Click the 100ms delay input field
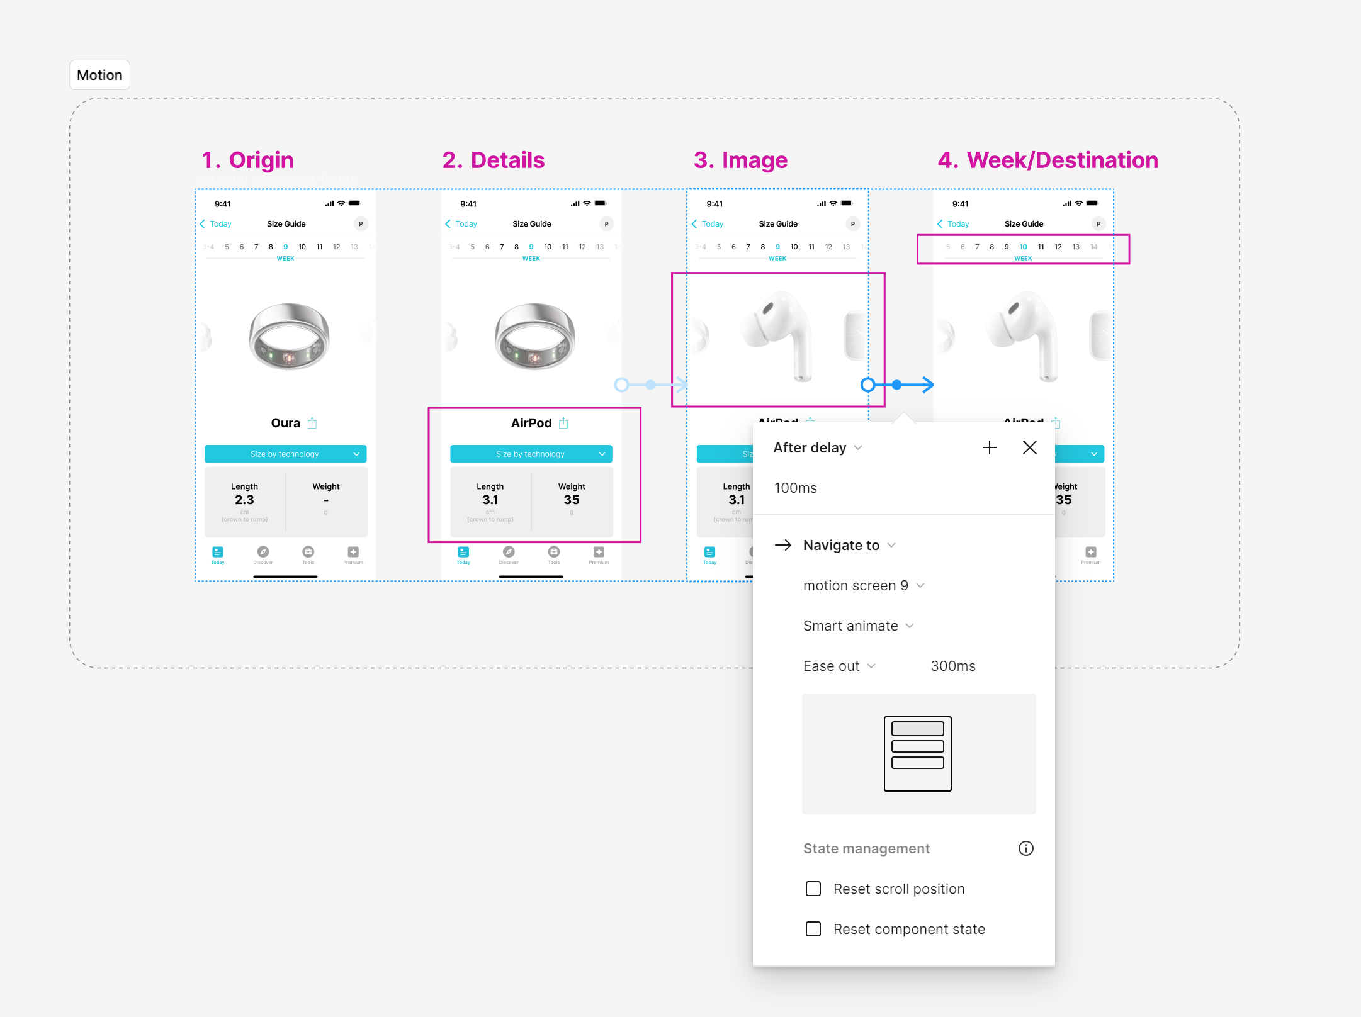The width and height of the screenshot is (1361, 1017). click(796, 488)
